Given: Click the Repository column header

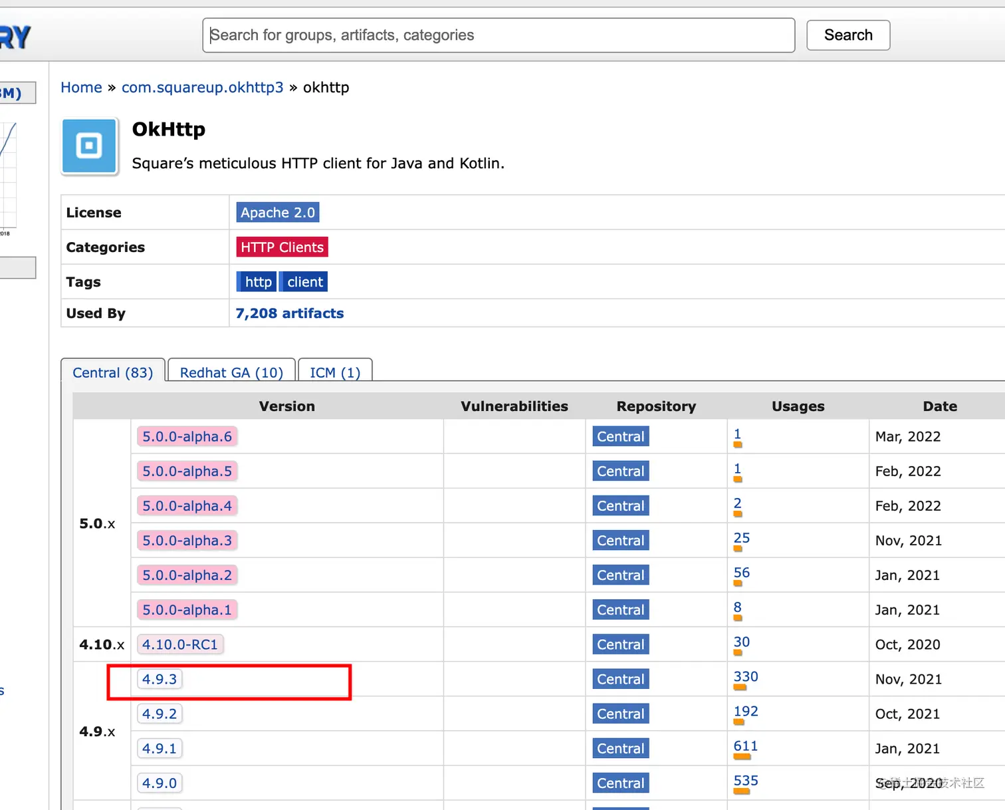Looking at the screenshot, I should click(656, 406).
